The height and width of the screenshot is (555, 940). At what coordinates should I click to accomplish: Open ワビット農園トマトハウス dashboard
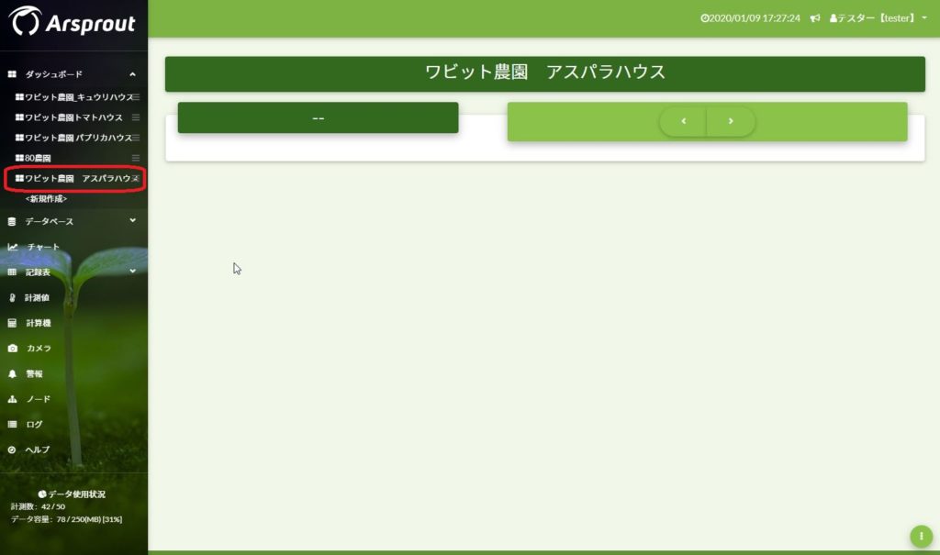coord(73,117)
